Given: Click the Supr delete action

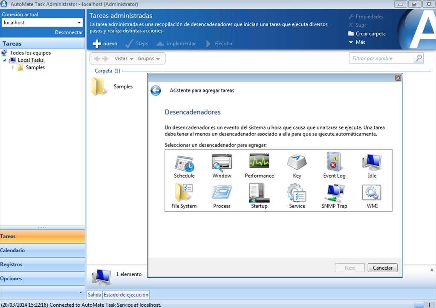Looking at the screenshot, I should click(357, 25).
